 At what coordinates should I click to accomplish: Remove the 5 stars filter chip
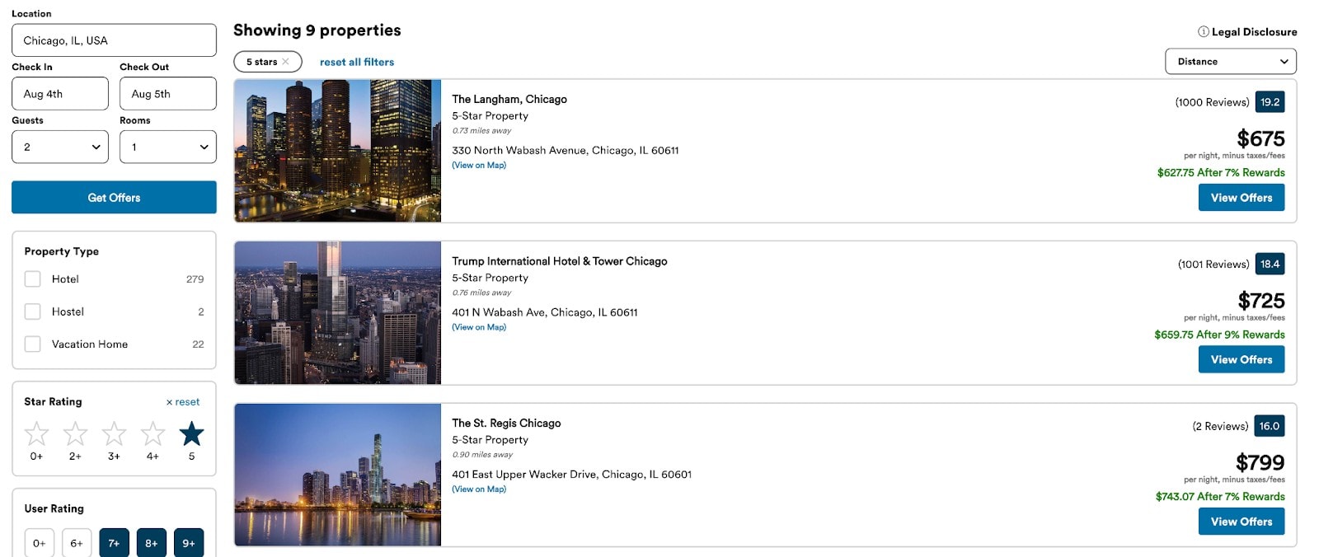tap(285, 62)
